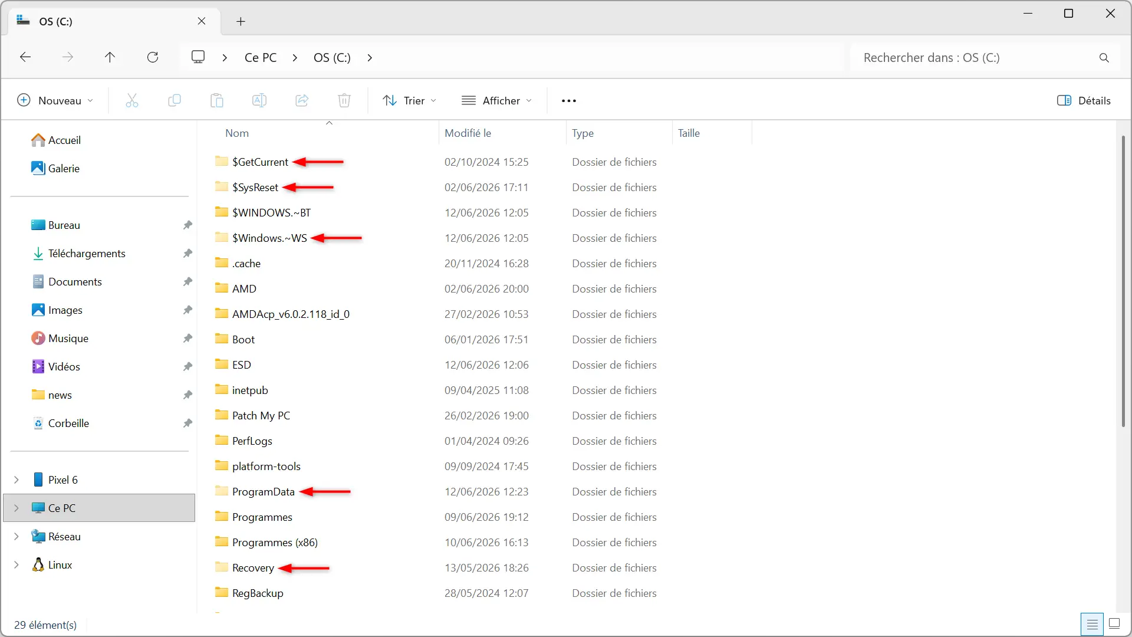The height and width of the screenshot is (637, 1132).
Task: Open the Afficher view dropdown
Action: [497, 100]
